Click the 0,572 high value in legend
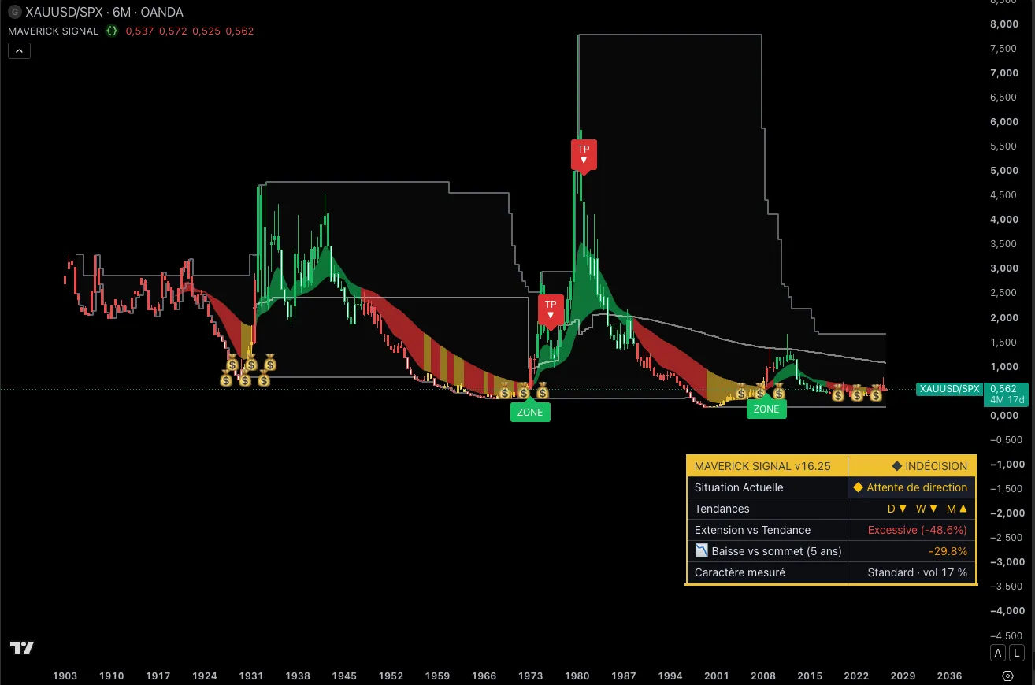 (x=172, y=31)
